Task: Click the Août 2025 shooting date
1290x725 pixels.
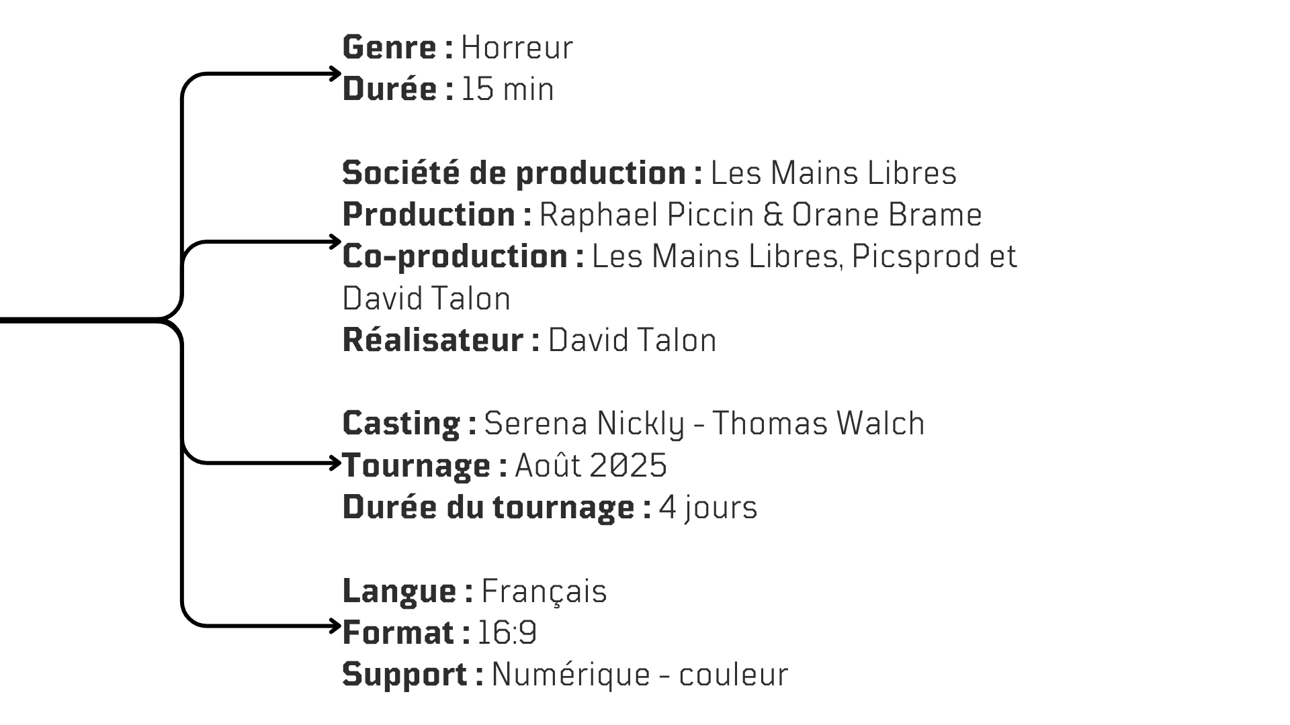Action: click(x=591, y=466)
